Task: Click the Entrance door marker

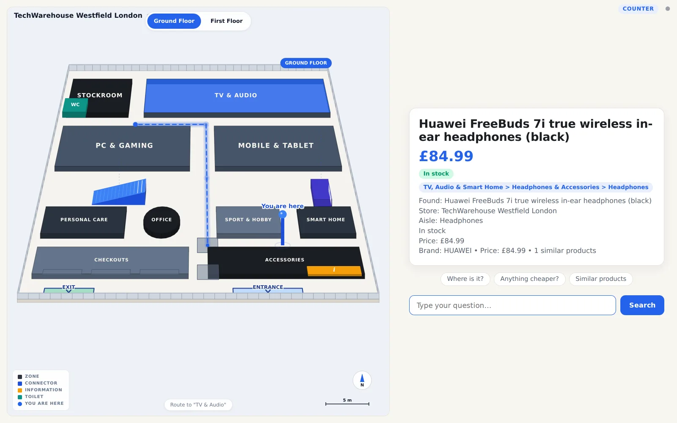Action: pyautogui.click(x=268, y=290)
